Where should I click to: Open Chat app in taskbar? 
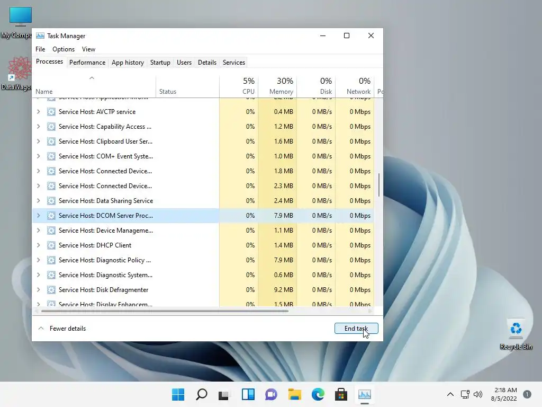(x=272, y=394)
